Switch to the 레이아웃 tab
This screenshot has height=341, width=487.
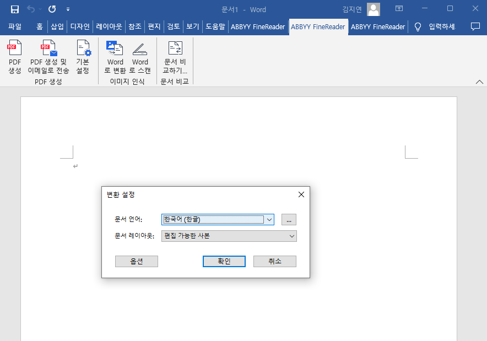pos(109,26)
